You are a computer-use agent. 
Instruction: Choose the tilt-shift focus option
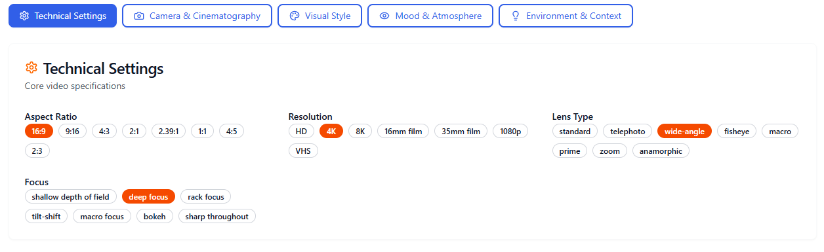[x=46, y=216]
